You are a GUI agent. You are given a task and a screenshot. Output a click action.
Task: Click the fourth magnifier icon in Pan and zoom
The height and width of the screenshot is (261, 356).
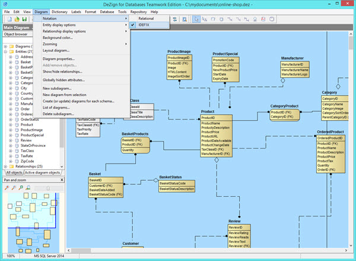click(28, 188)
